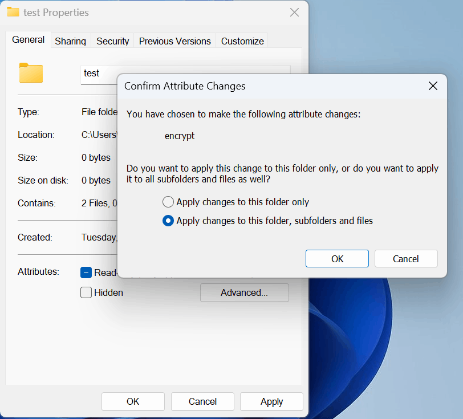
Task: Click Cancel in test Properties window
Action: (202, 401)
